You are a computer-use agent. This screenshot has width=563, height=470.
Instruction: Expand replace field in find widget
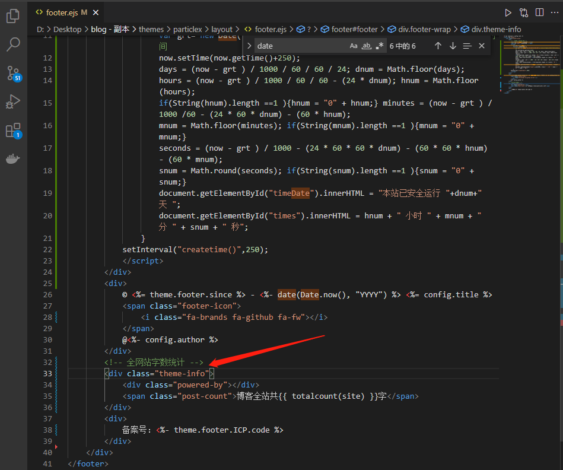(x=249, y=46)
